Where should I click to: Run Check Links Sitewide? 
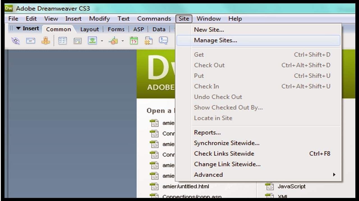pos(258,154)
